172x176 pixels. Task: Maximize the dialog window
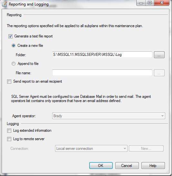(x=150, y=3)
